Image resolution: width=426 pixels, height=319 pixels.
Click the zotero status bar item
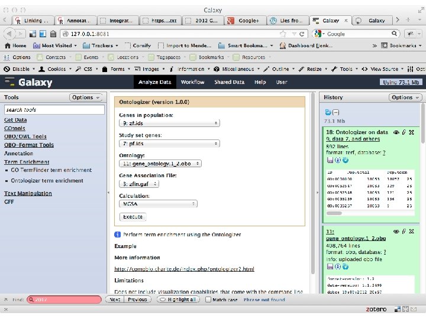click(376, 309)
